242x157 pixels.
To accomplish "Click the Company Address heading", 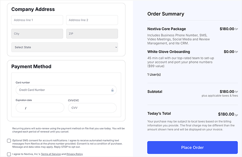I will (33, 9).
